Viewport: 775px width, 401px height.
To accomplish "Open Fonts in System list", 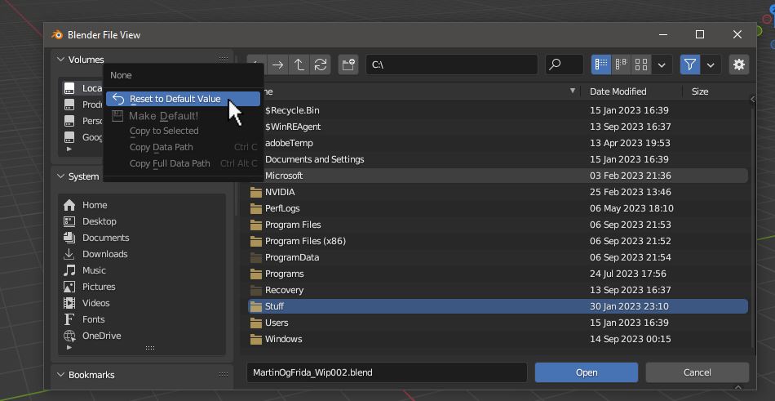I will click(142, 319).
